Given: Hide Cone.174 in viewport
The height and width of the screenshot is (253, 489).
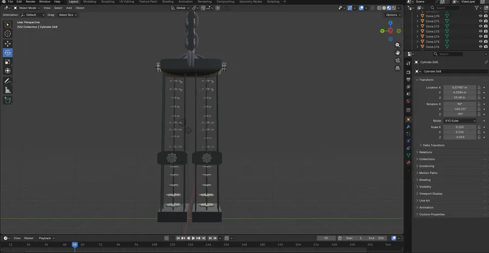Looking at the screenshot, I should click(x=481, y=36).
